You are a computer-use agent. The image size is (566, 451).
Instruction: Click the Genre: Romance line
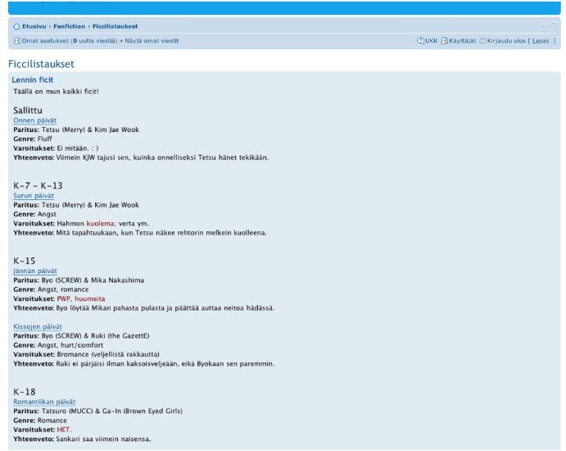pyautogui.click(x=40, y=421)
